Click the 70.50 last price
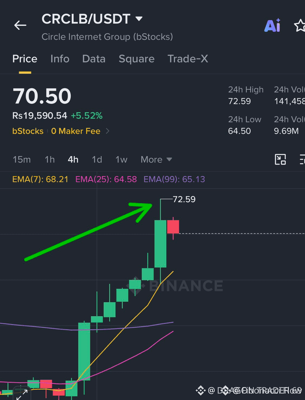This screenshot has width=305, height=400. pyautogui.click(x=42, y=96)
